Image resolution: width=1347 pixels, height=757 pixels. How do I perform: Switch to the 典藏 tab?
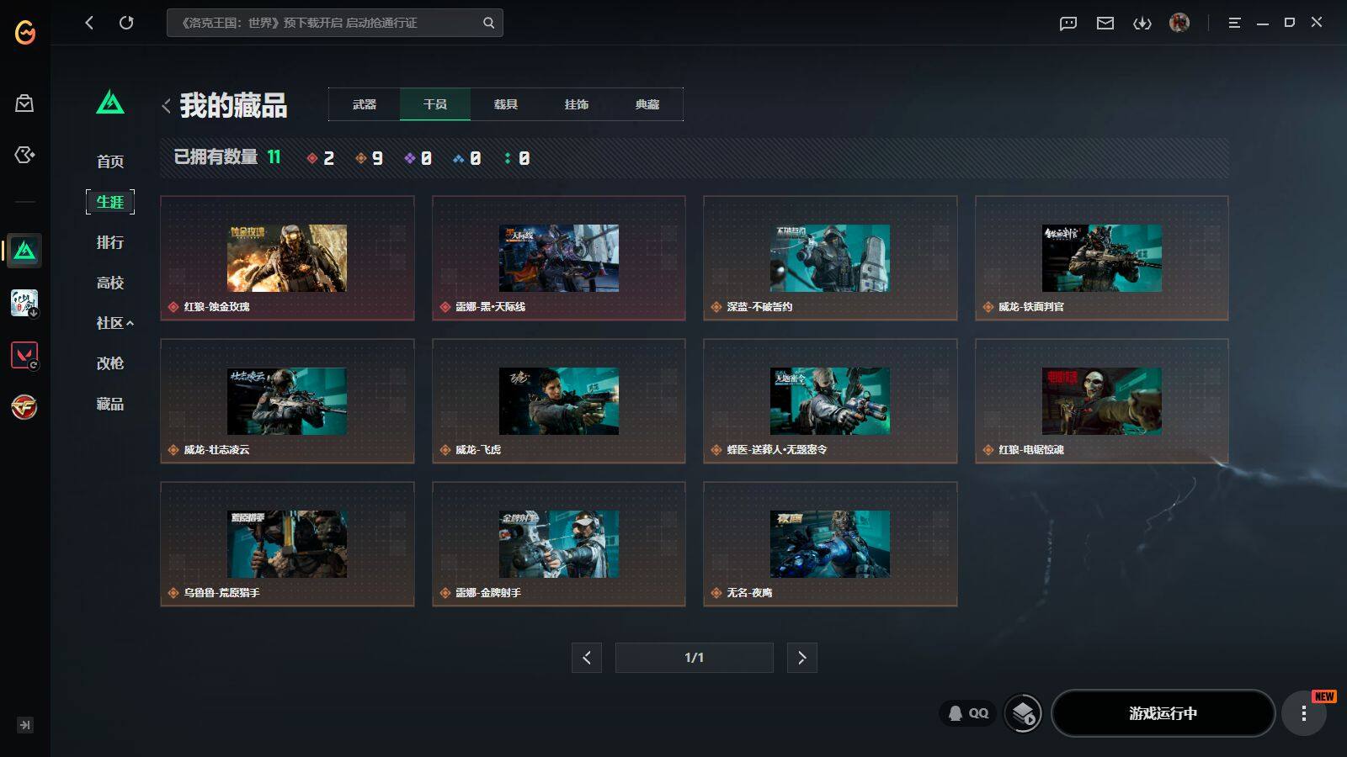pyautogui.click(x=647, y=104)
